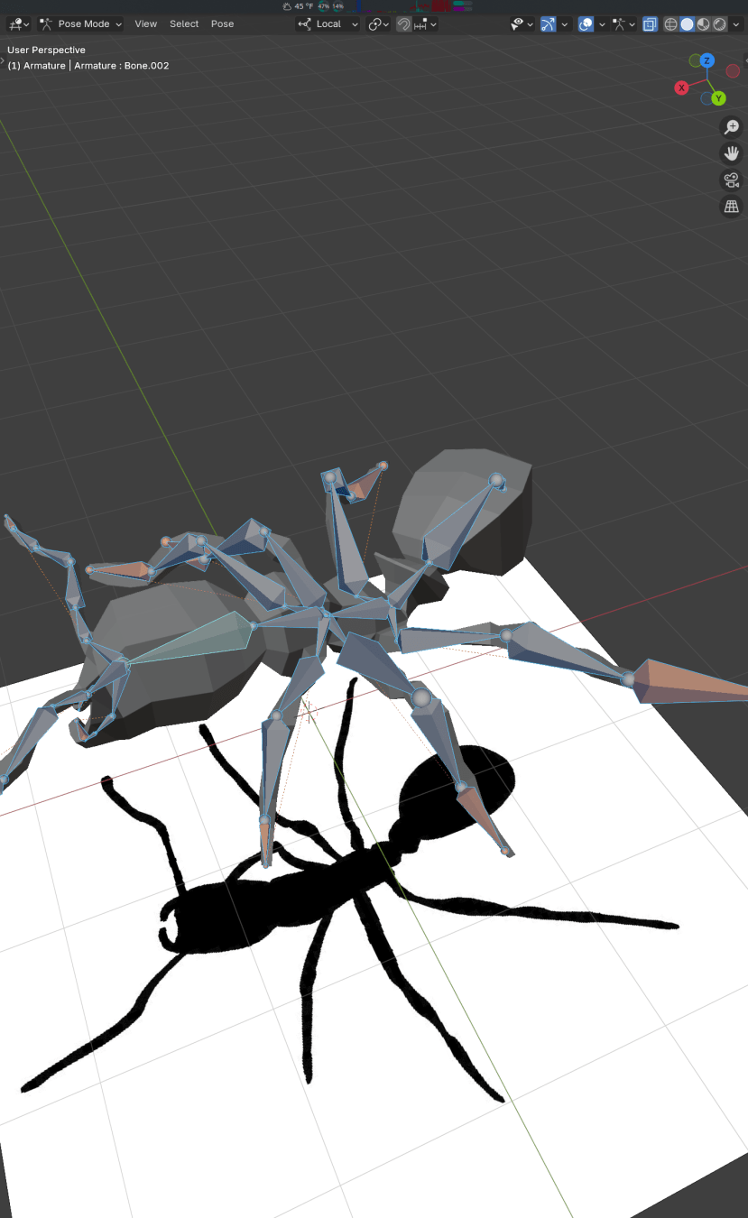Switch to Rendered viewport shading

(x=719, y=24)
